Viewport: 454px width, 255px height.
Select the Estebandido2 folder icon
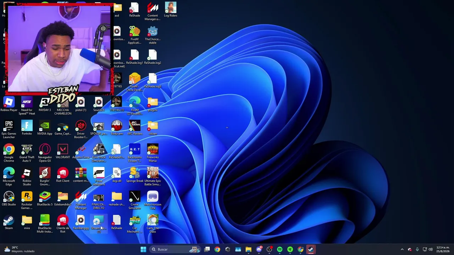pos(63,199)
